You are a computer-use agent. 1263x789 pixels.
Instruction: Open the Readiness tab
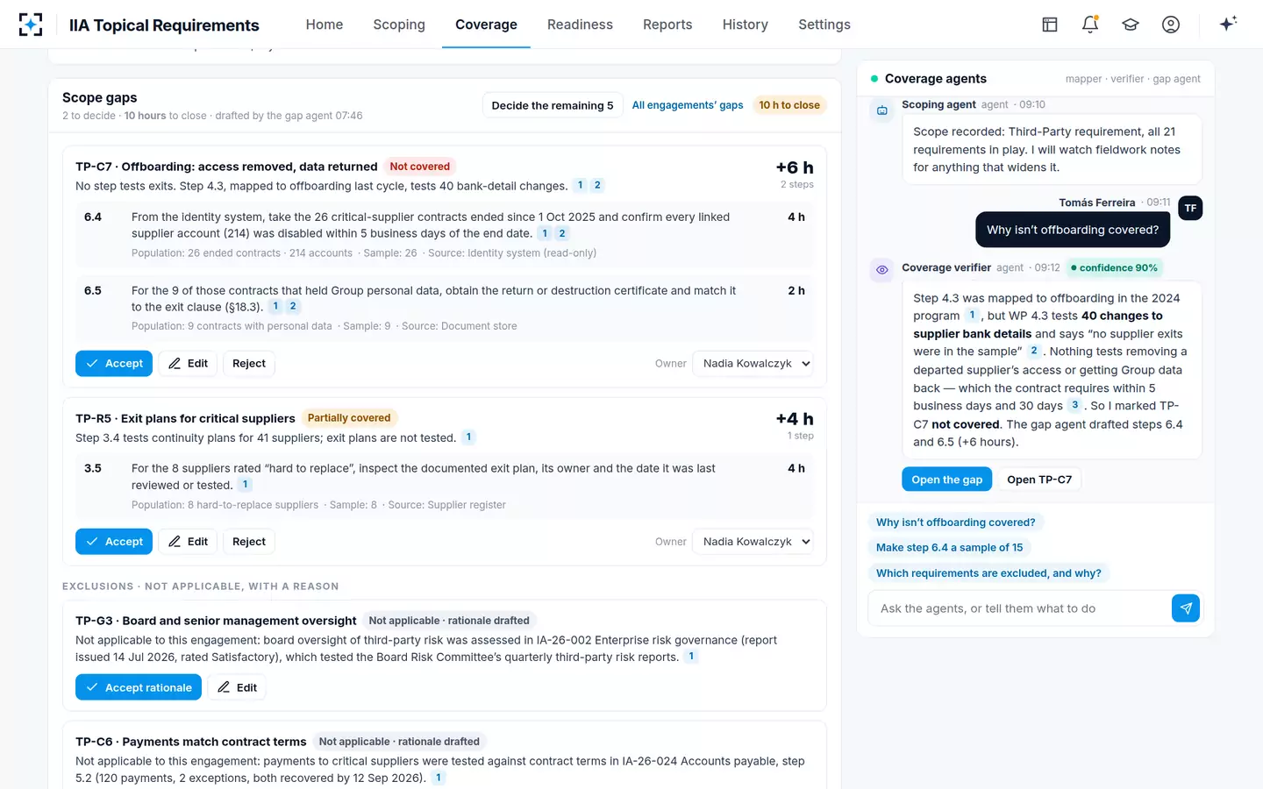click(580, 25)
